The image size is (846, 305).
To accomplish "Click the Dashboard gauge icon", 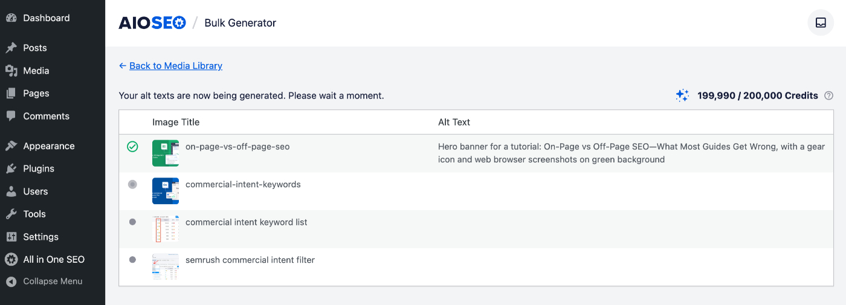I will pos(11,18).
